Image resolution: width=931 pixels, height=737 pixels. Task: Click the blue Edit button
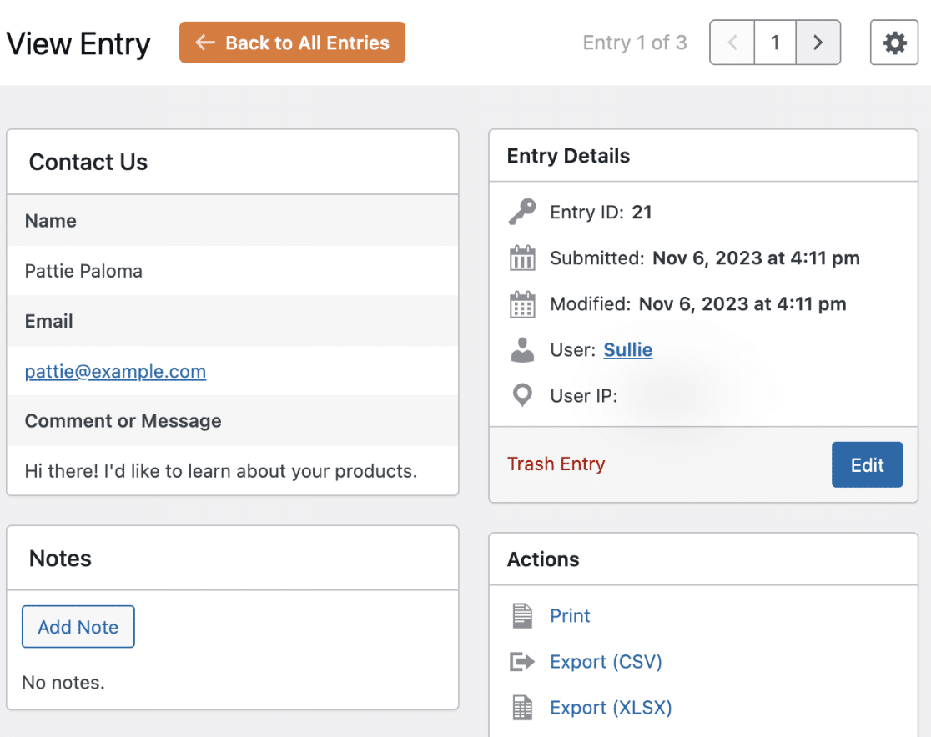[x=867, y=465]
